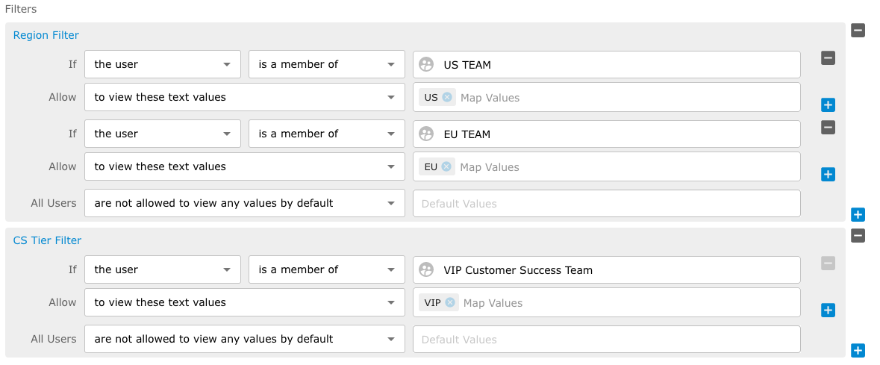The height and width of the screenshot is (365, 880).
Task: Open 'is a member of' dropdown for US TEAM
Action: (x=327, y=65)
